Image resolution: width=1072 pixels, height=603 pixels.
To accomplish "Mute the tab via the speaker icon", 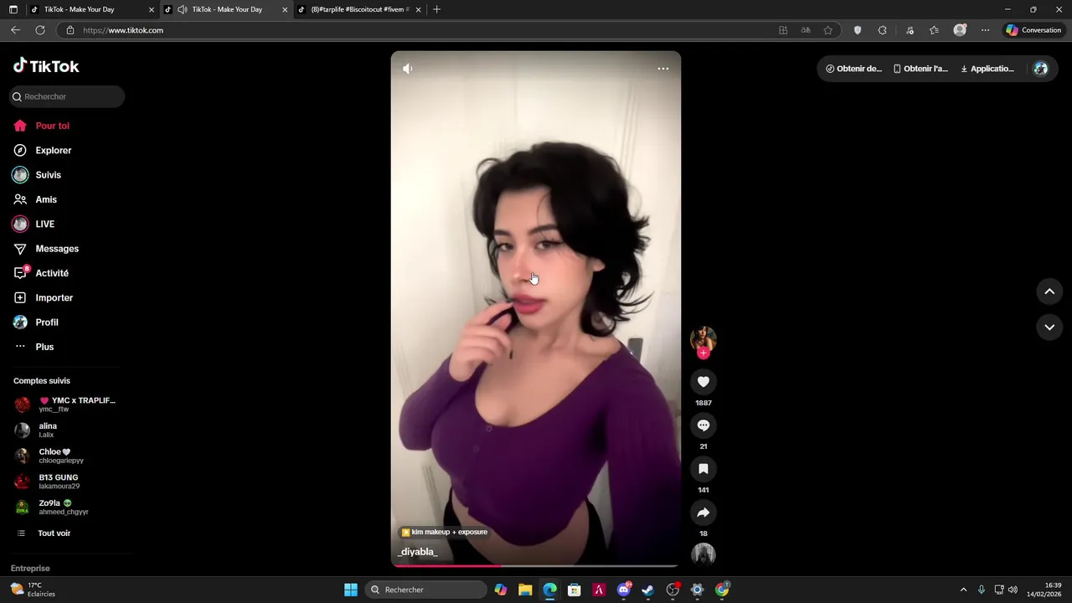I will (x=183, y=9).
